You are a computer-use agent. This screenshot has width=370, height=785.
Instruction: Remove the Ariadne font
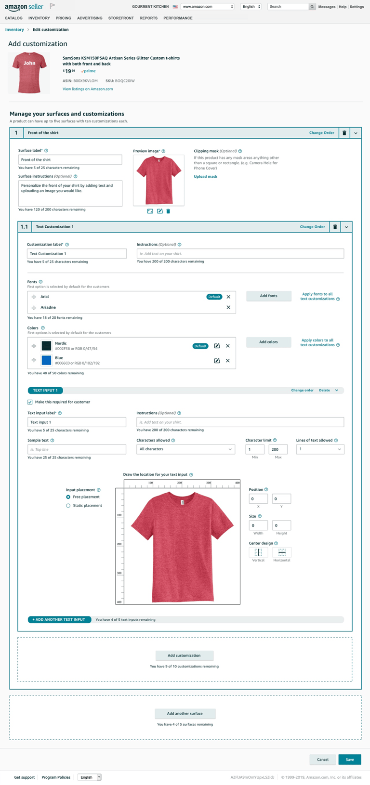pos(228,307)
